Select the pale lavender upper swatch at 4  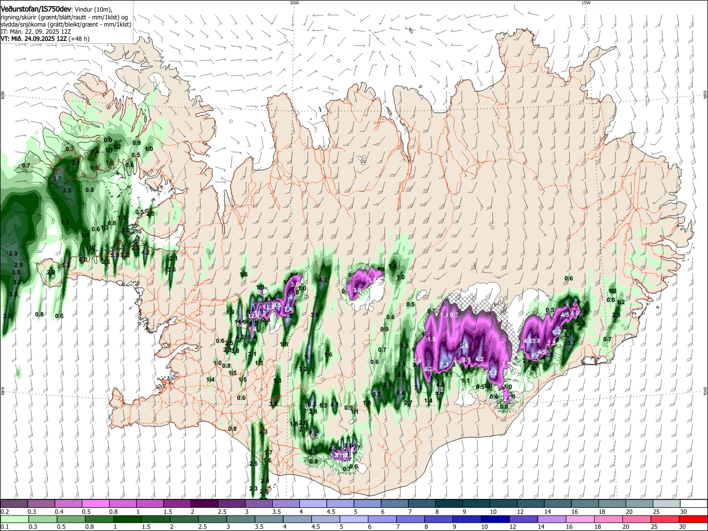pyautogui.click(x=313, y=504)
